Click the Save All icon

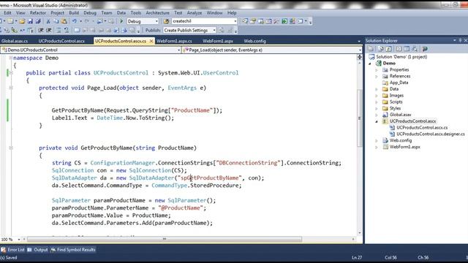[x=38, y=21]
